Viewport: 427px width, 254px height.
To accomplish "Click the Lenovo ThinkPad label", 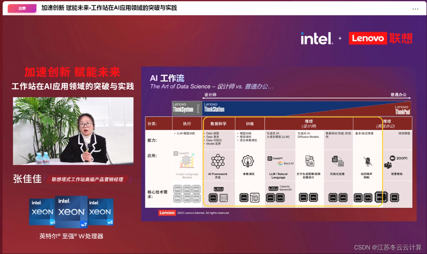I will pyautogui.click(x=402, y=110).
